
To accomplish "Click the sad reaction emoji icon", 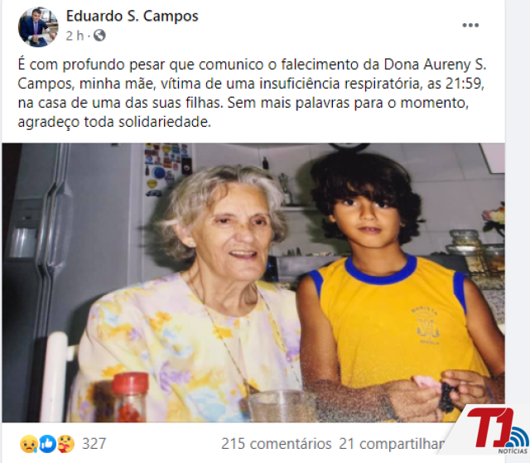I will [x=29, y=443].
